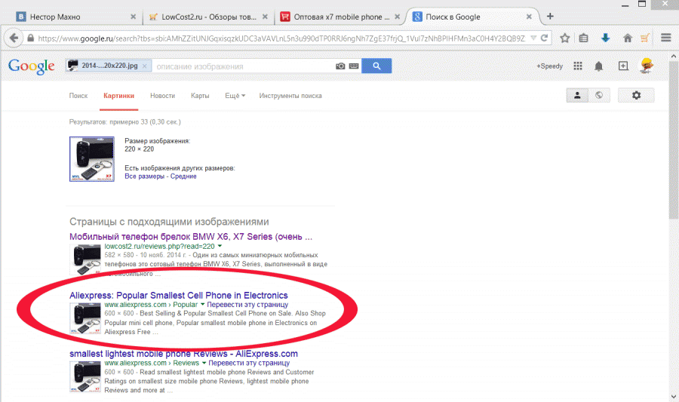Click the shopping cart toolbar icon
Image resolution: width=679 pixels, height=402 pixels.
click(645, 38)
